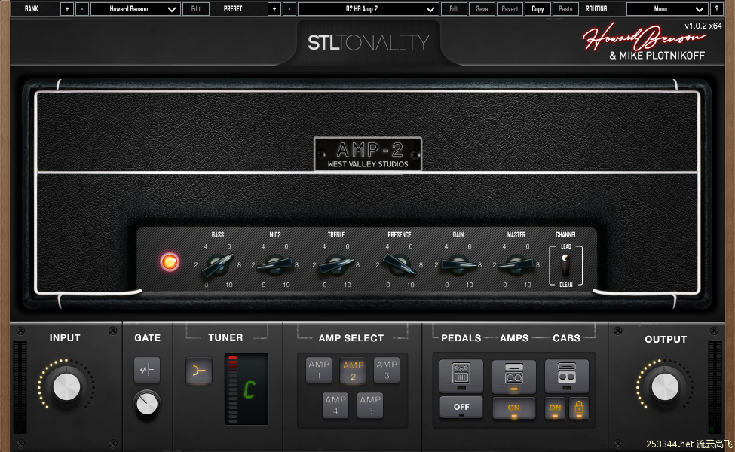Open the Mono routing dropdown
Image resolution: width=735 pixels, height=452 pixels.
pyautogui.click(x=667, y=8)
